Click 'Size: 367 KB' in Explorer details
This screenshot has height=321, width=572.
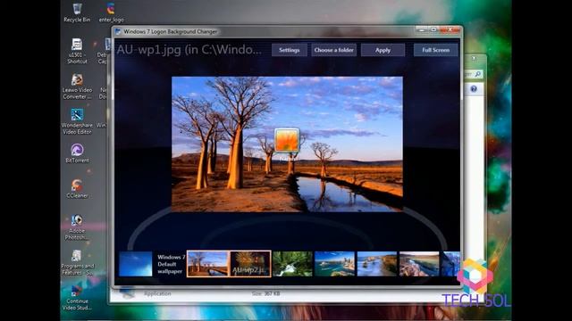point(265,293)
